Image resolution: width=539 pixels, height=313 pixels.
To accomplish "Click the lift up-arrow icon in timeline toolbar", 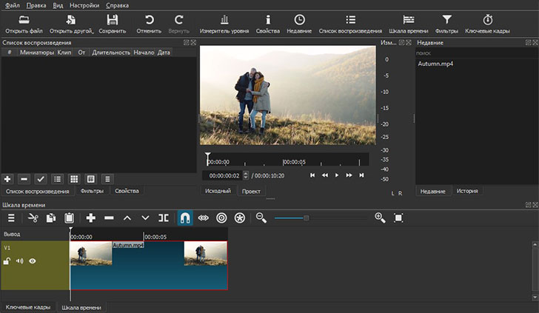I will [127, 218].
